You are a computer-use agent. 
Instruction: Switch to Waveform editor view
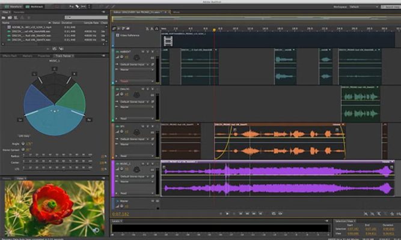point(13,6)
